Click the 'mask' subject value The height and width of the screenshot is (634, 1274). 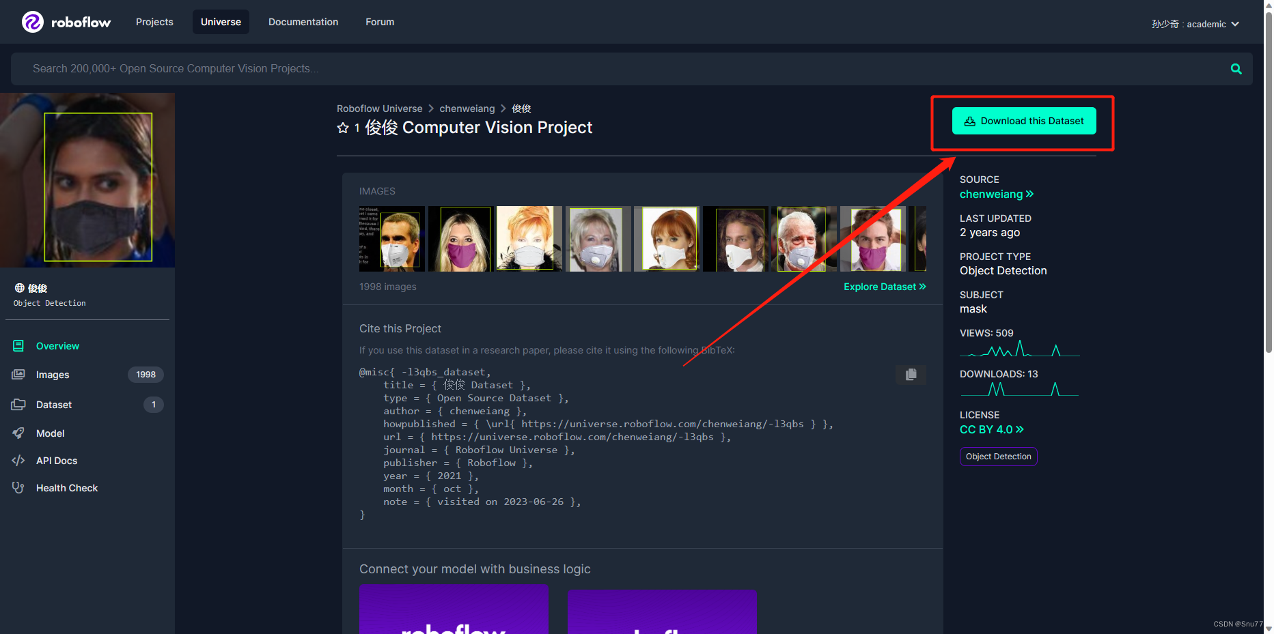click(x=973, y=308)
